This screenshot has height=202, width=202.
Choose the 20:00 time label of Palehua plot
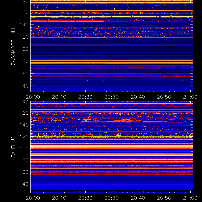pos(33,198)
